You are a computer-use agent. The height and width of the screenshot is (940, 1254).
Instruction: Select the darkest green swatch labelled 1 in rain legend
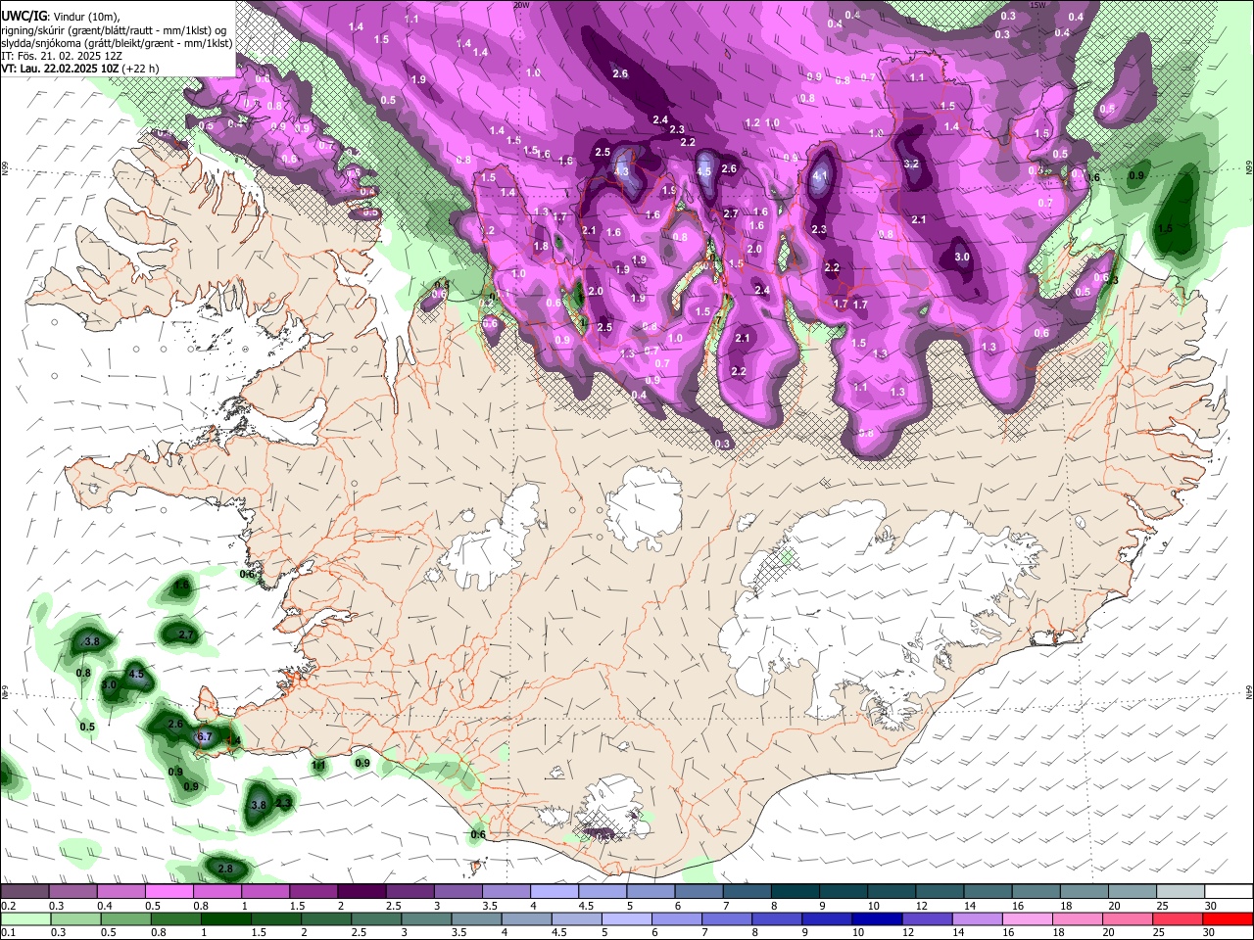(x=225, y=918)
